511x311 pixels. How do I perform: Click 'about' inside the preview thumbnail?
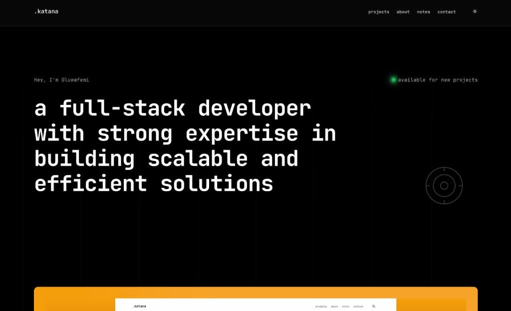coord(334,307)
